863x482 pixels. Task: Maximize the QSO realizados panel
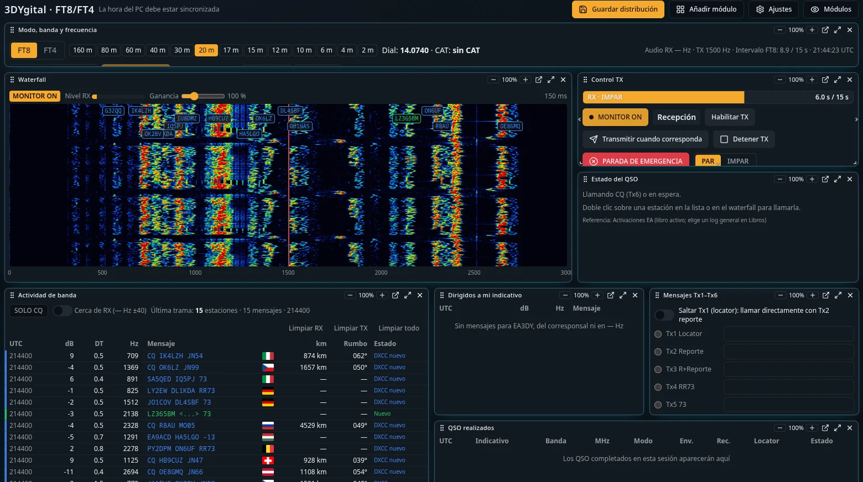click(x=838, y=428)
